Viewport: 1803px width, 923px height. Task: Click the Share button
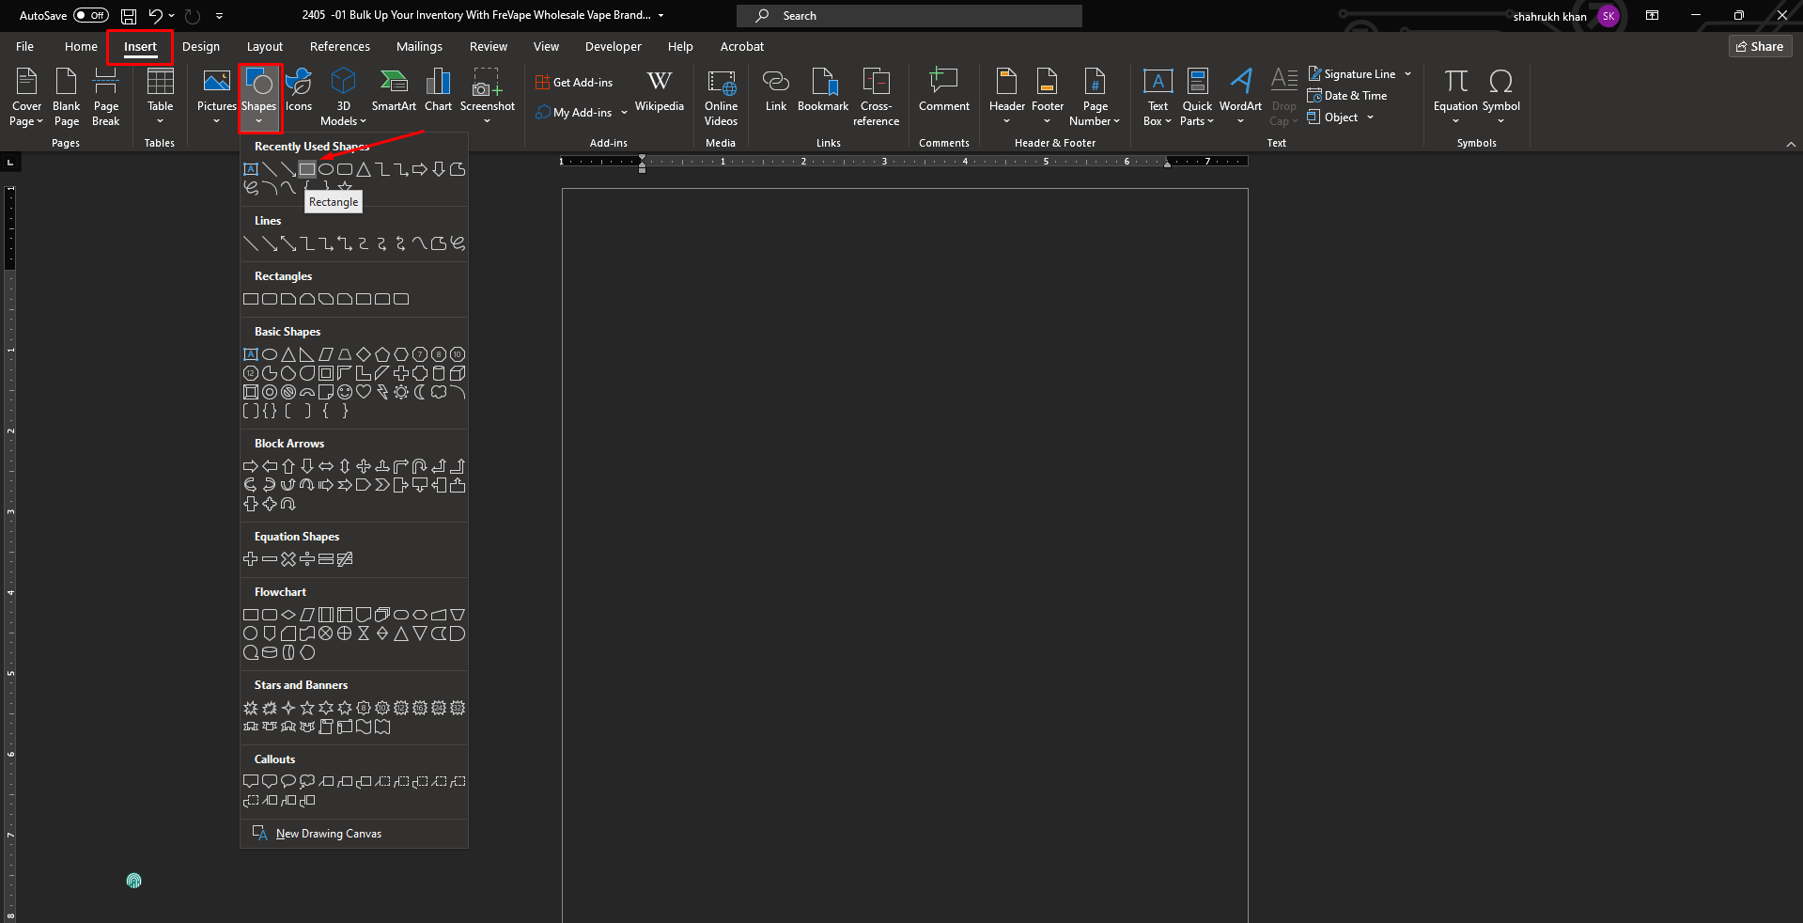[x=1760, y=46]
